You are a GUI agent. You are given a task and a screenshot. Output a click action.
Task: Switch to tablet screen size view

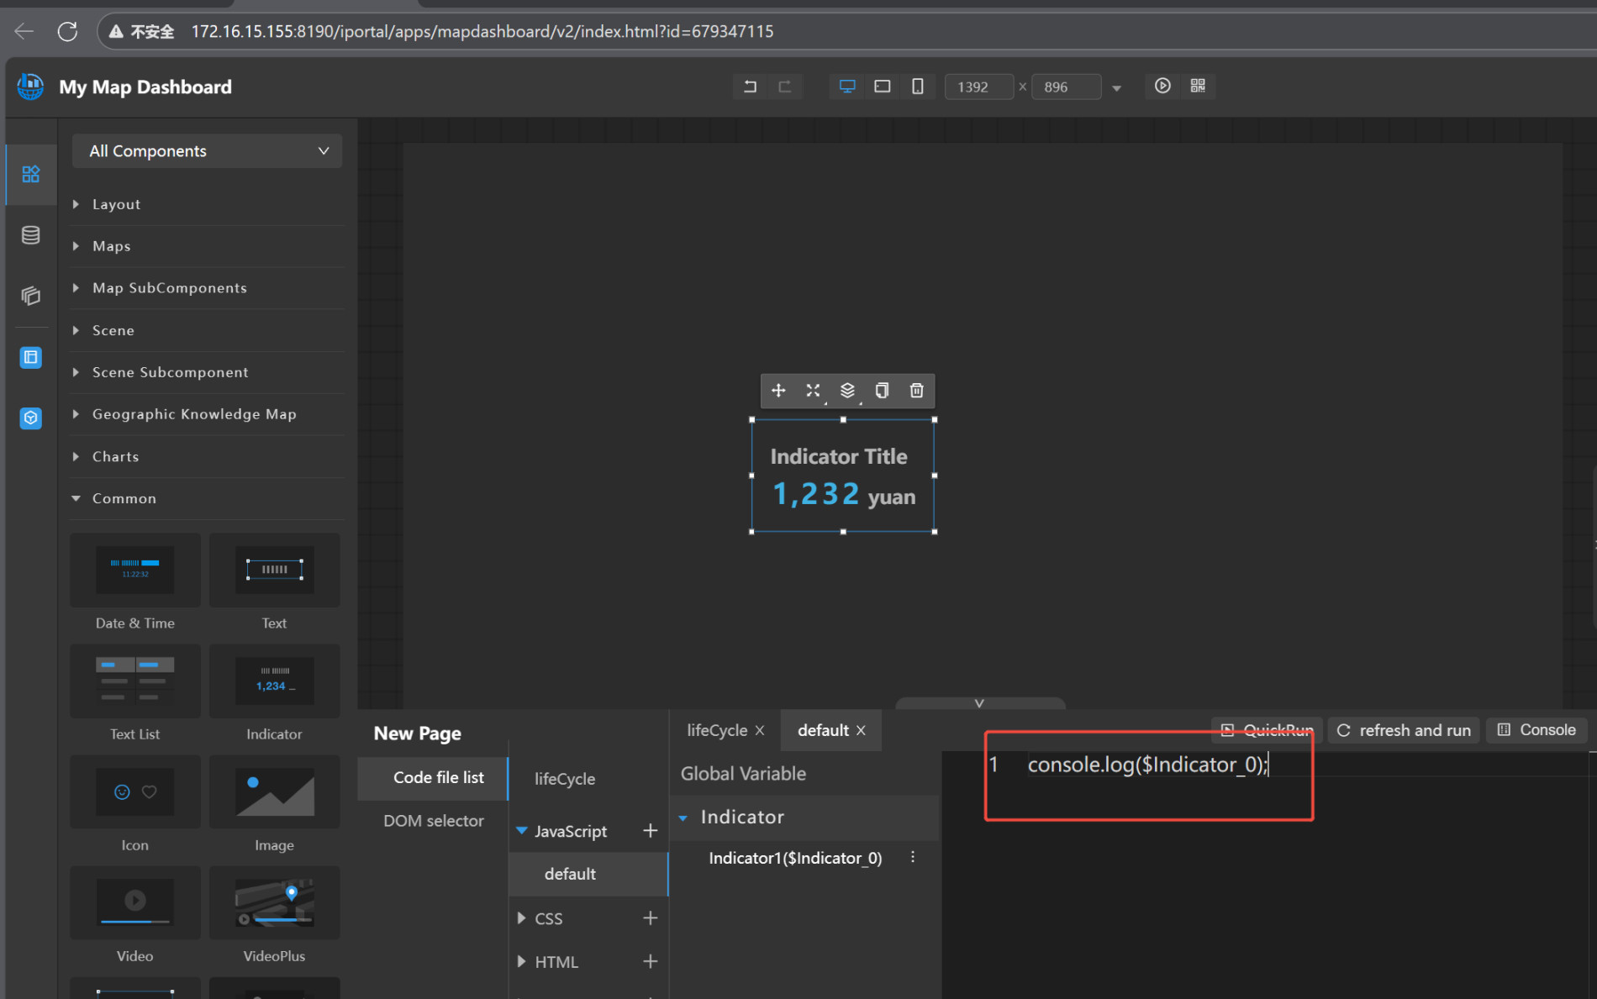(882, 87)
